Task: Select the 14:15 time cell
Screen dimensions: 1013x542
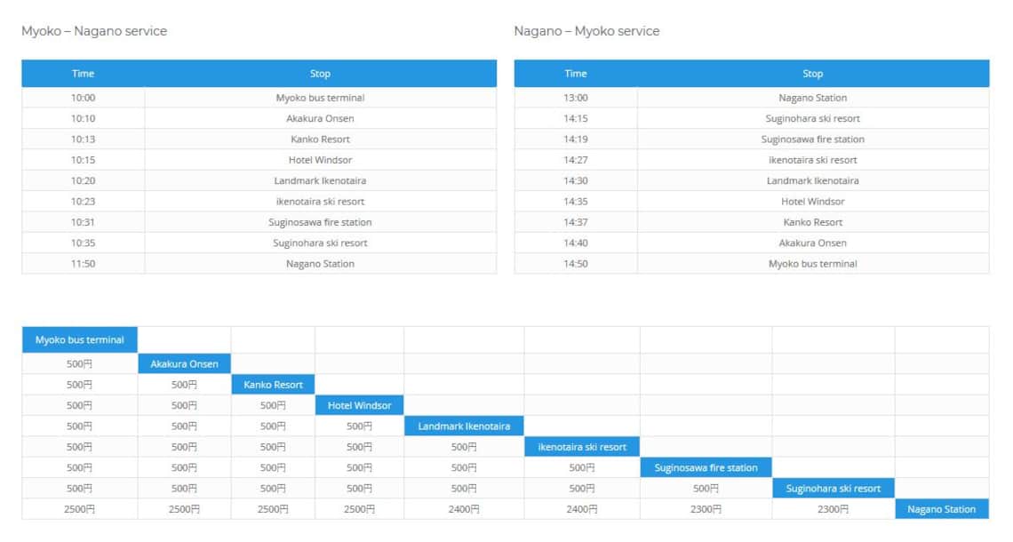Action: [576, 118]
